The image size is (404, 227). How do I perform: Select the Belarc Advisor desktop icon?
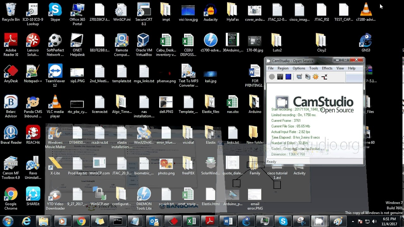click(11, 106)
